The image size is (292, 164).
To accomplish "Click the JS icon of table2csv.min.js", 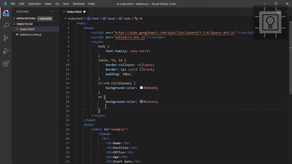I will [17, 35].
